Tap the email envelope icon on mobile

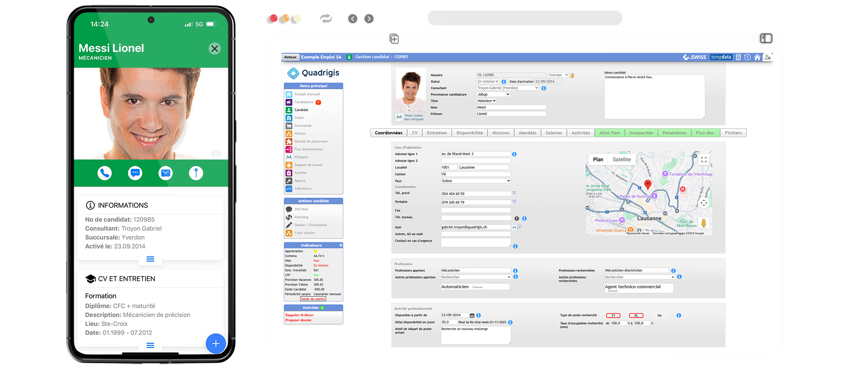coord(166,173)
